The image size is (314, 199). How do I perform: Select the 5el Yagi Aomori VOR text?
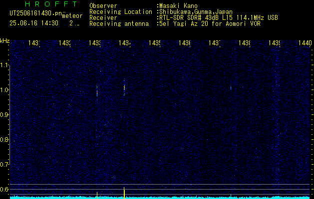click(x=210, y=24)
